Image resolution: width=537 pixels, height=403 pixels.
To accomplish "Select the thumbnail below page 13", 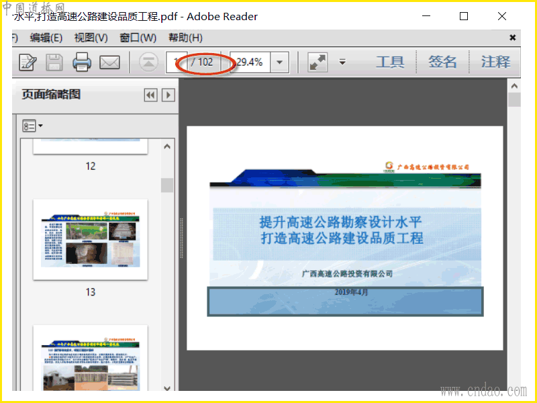I will (91, 358).
